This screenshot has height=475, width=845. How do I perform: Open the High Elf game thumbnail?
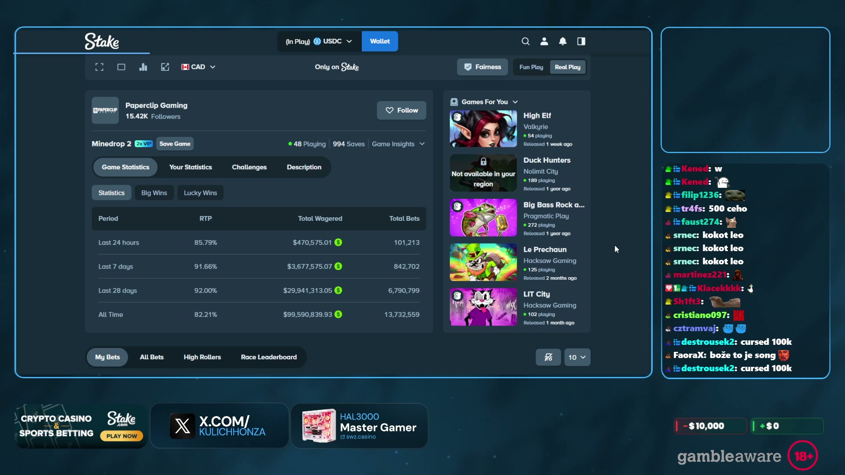[x=483, y=129]
